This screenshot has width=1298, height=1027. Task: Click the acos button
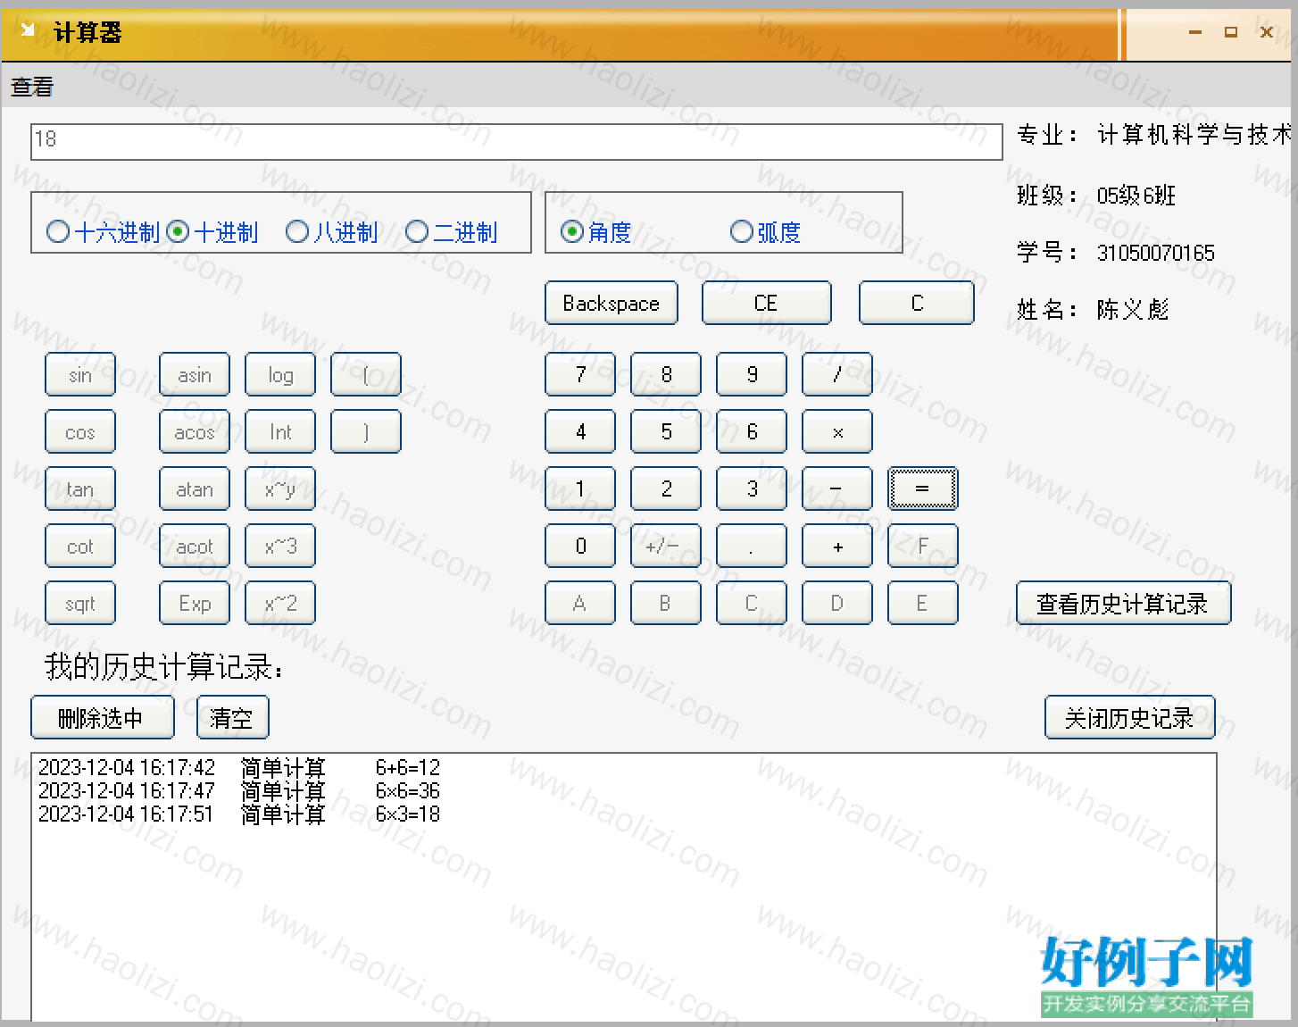(195, 431)
